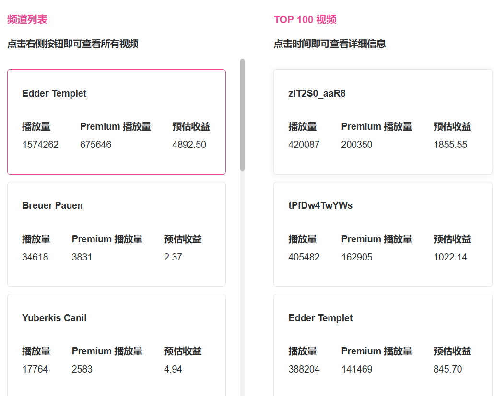The image size is (494, 396).
Task: Click Yuberkis Canil's revenue value 4.94
Action: tap(173, 369)
